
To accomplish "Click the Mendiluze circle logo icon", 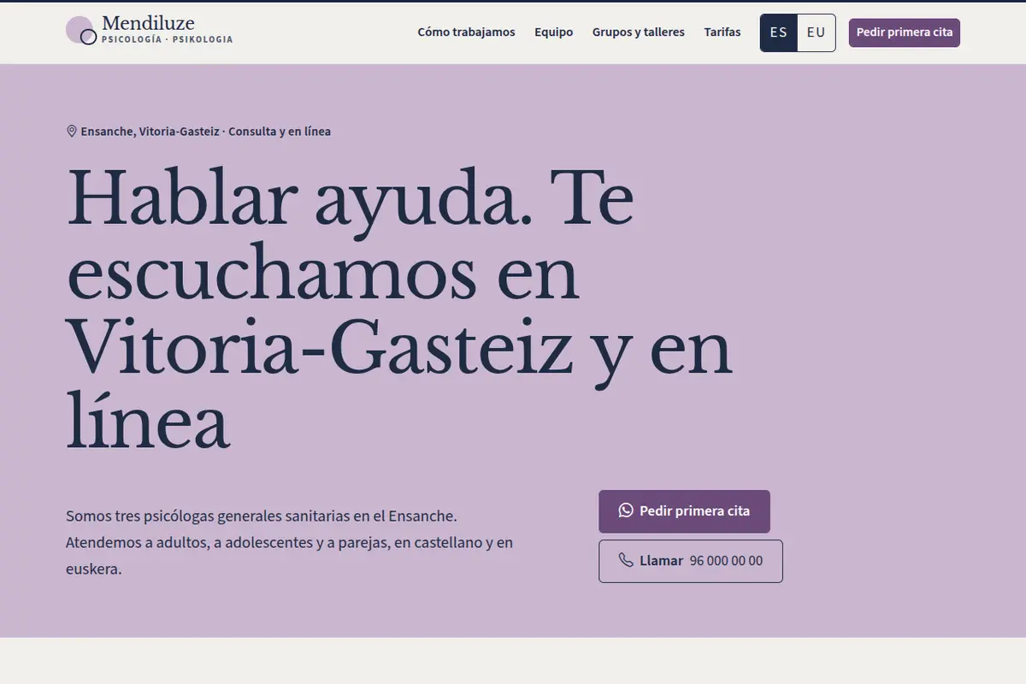I will [81, 31].
